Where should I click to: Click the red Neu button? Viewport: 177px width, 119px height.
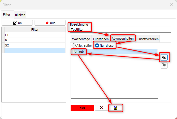pyautogui.click(x=82, y=108)
